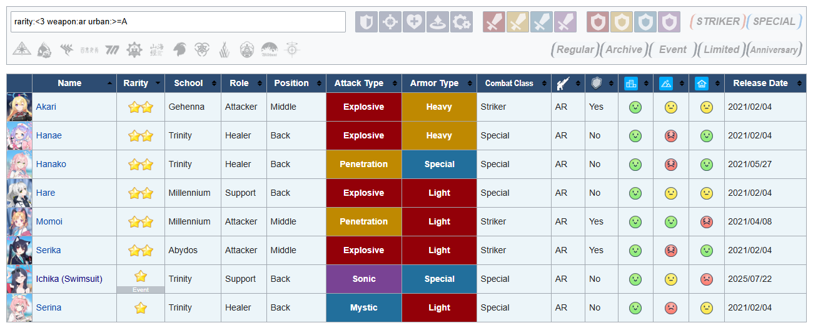Viewport: 813px width, 328px height.
Task: Filter by Trinity interlocked-rings emblem
Action: 202,49
